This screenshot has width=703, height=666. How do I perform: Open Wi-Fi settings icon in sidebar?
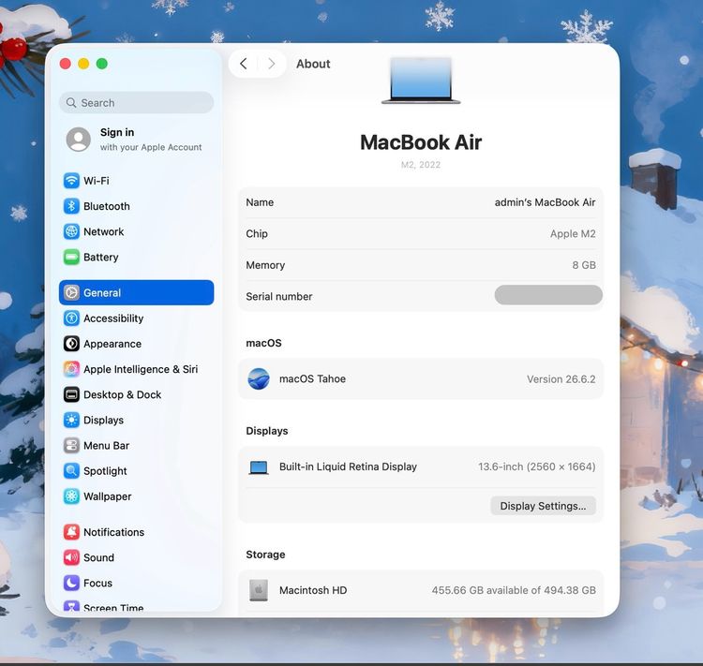(x=71, y=181)
